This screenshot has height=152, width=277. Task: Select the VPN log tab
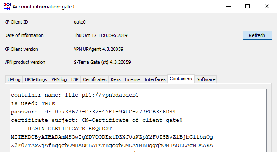click(59, 79)
